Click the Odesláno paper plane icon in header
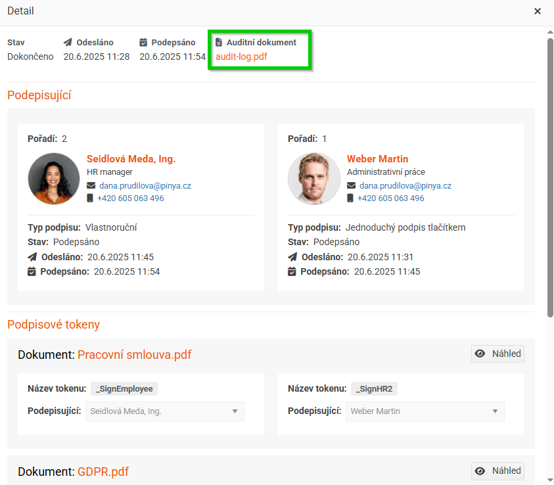The image size is (554, 485). 68,43
